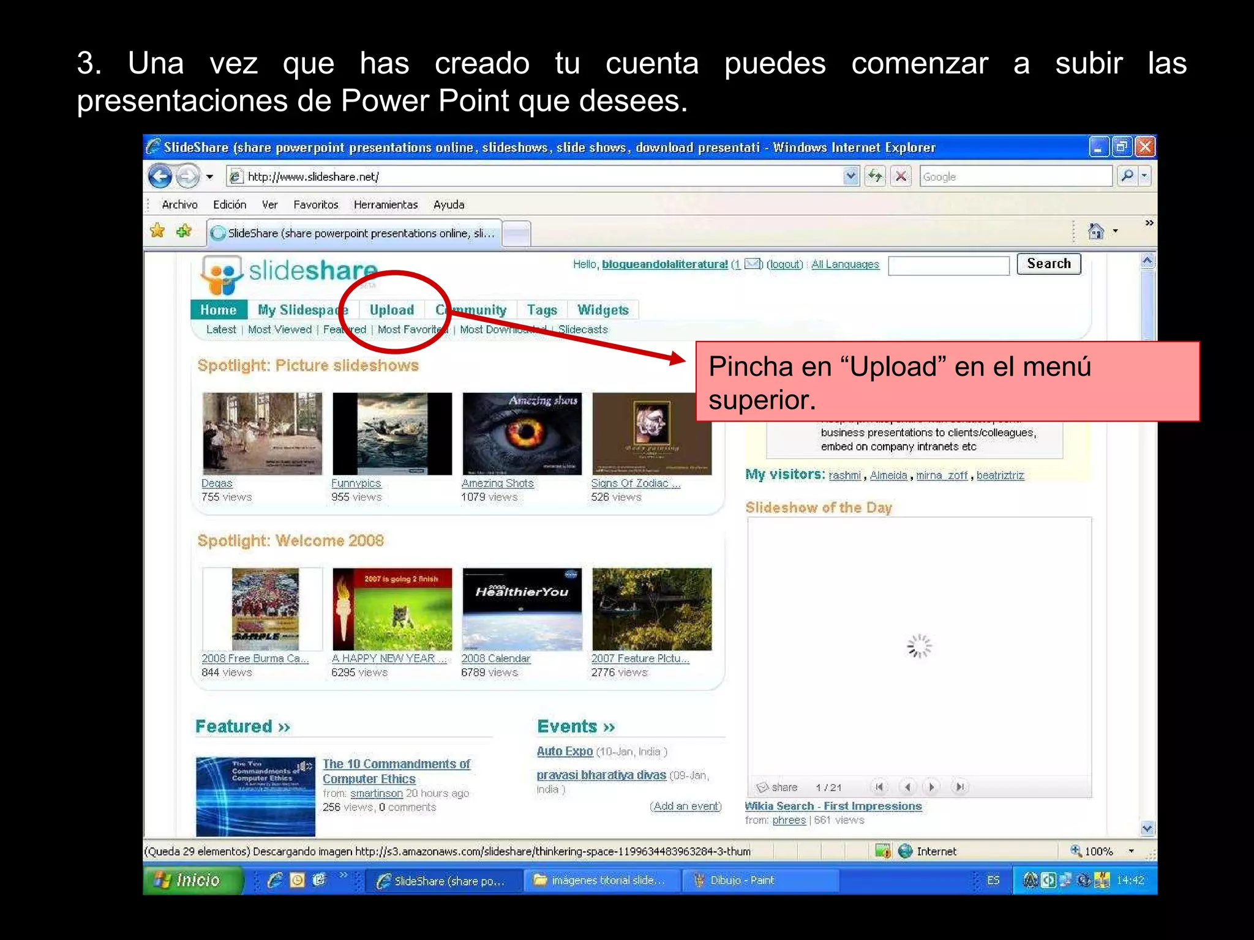Open the 100% zoom level dropdown
The width and height of the screenshot is (1254, 940).
click(1132, 851)
